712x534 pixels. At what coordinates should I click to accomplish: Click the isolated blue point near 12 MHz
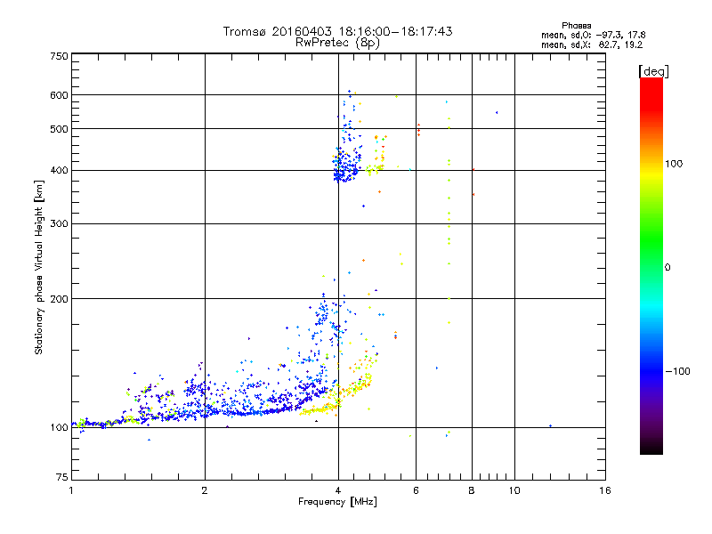(x=550, y=426)
